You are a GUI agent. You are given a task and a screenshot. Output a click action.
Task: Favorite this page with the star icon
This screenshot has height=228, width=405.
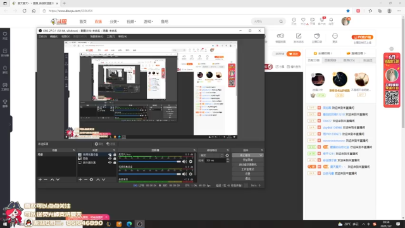pos(348,11)
